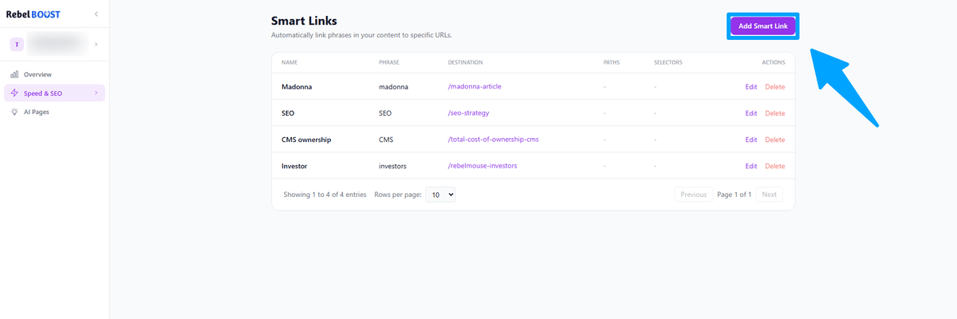957x319 pixels.
Task: Click the PHRASE column header
Action: tap(389, 62)
